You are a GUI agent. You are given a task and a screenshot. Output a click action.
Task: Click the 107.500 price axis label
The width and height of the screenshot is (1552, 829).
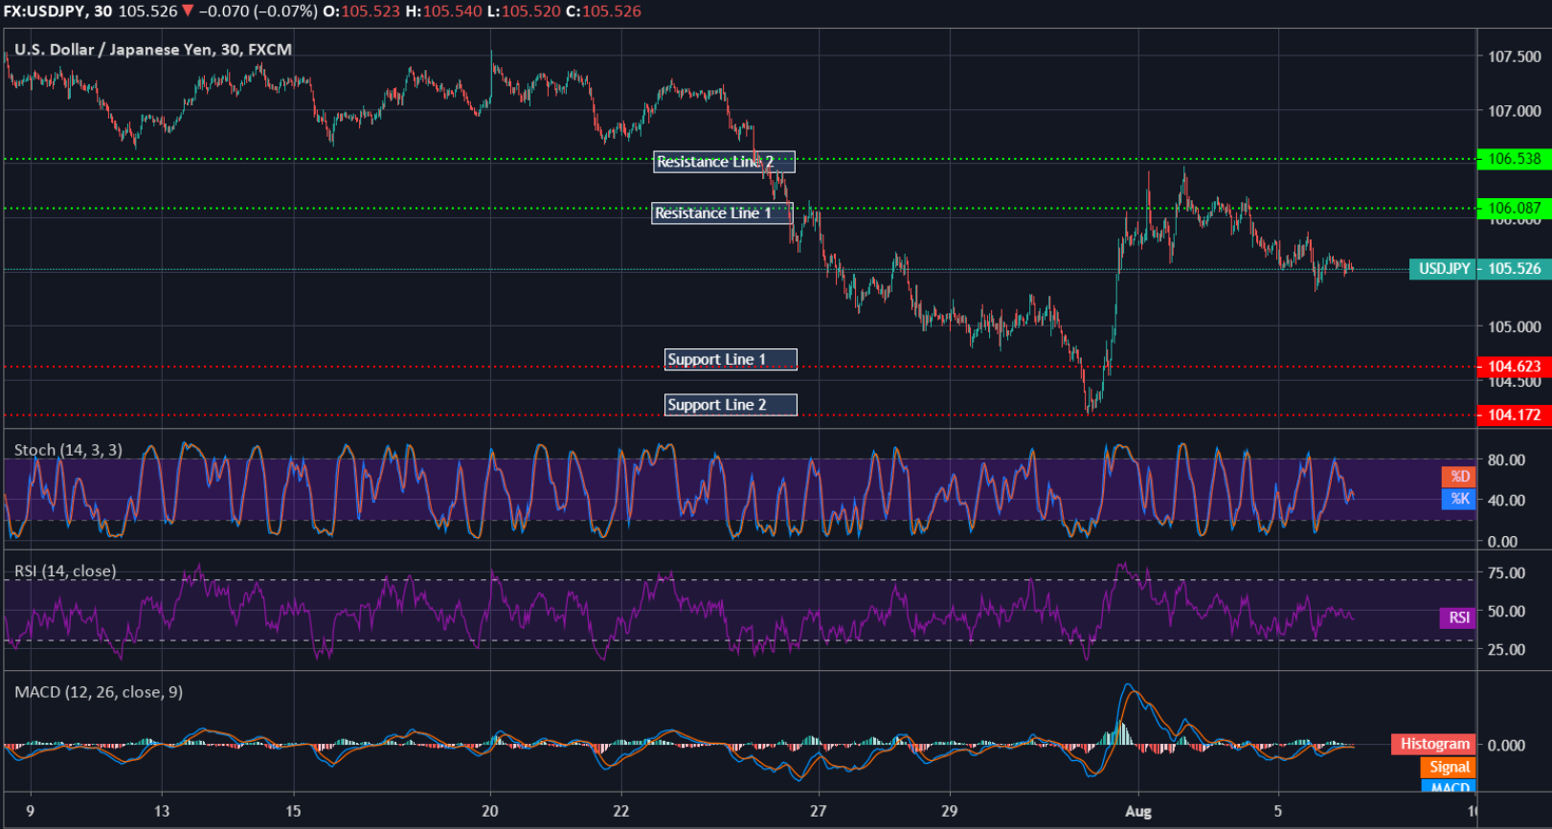tap(1515, 56)
